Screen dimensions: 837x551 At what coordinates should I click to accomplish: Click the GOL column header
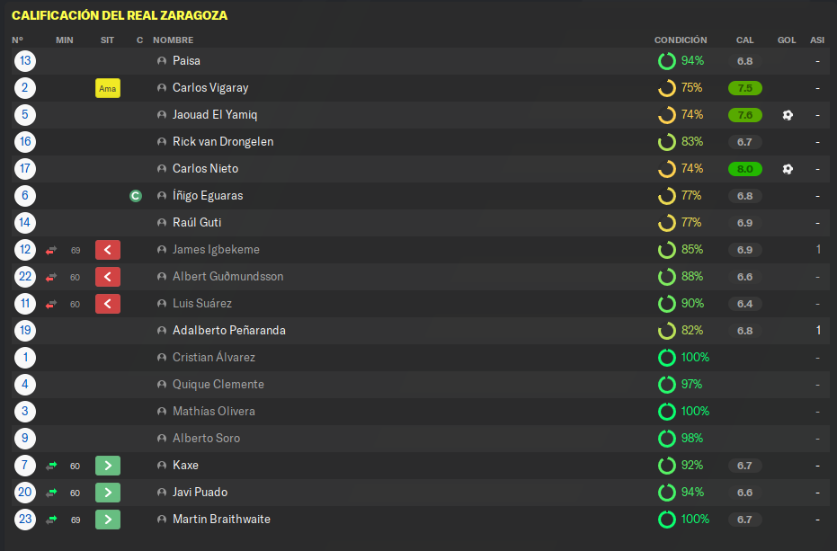coord(787,40)
